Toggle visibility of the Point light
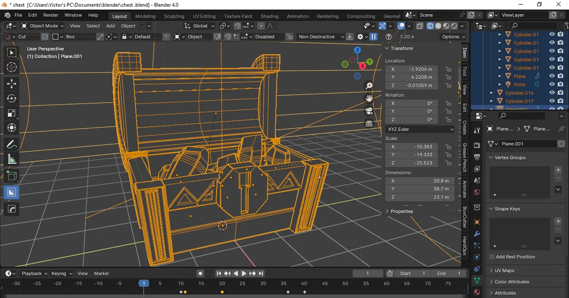This screenshot has width=569, height=298. pyautogui.click(x=552, y=85)
